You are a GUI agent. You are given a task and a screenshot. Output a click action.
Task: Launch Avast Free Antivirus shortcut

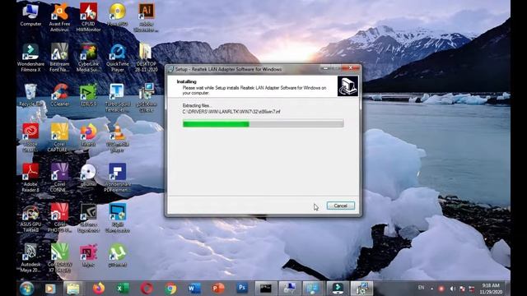tap(59, 18)
